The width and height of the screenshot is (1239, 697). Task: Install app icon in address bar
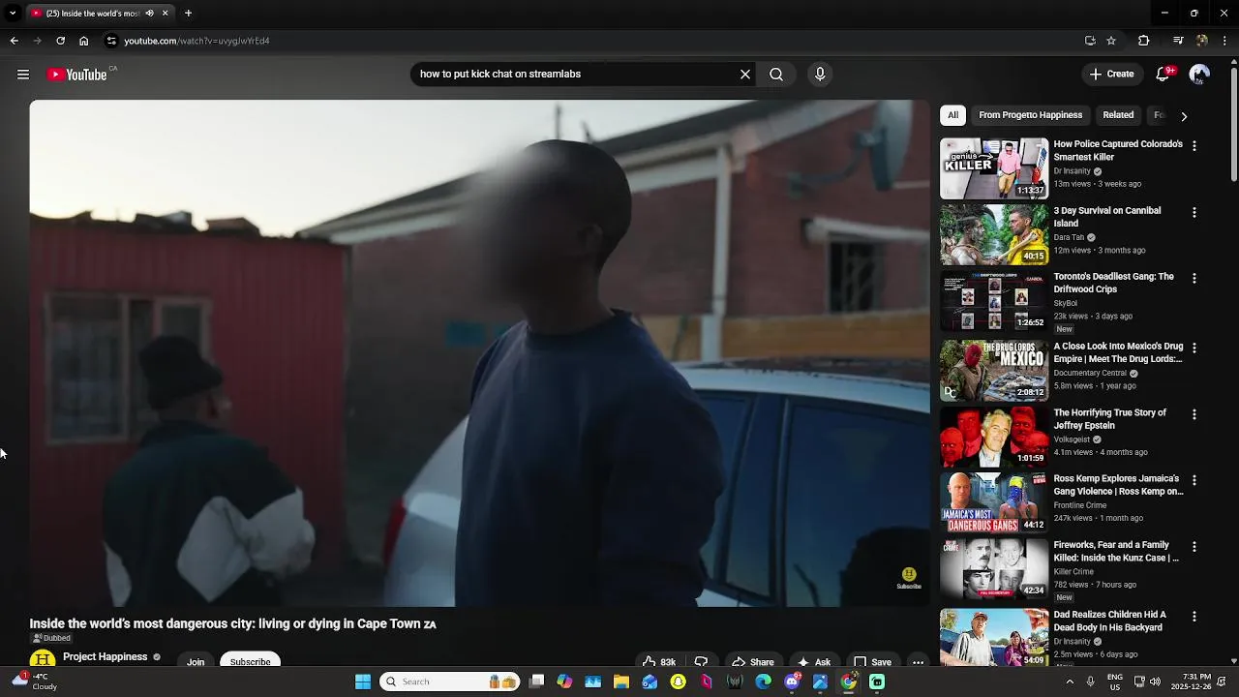point(1090,41)
